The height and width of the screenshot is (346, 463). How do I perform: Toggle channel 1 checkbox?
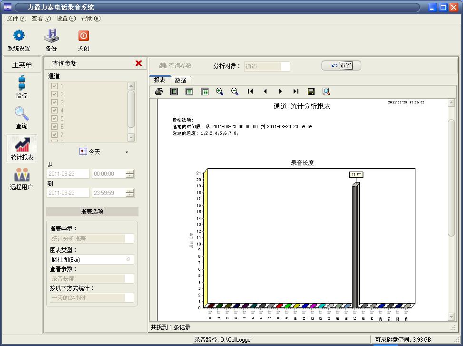[54, 86]
